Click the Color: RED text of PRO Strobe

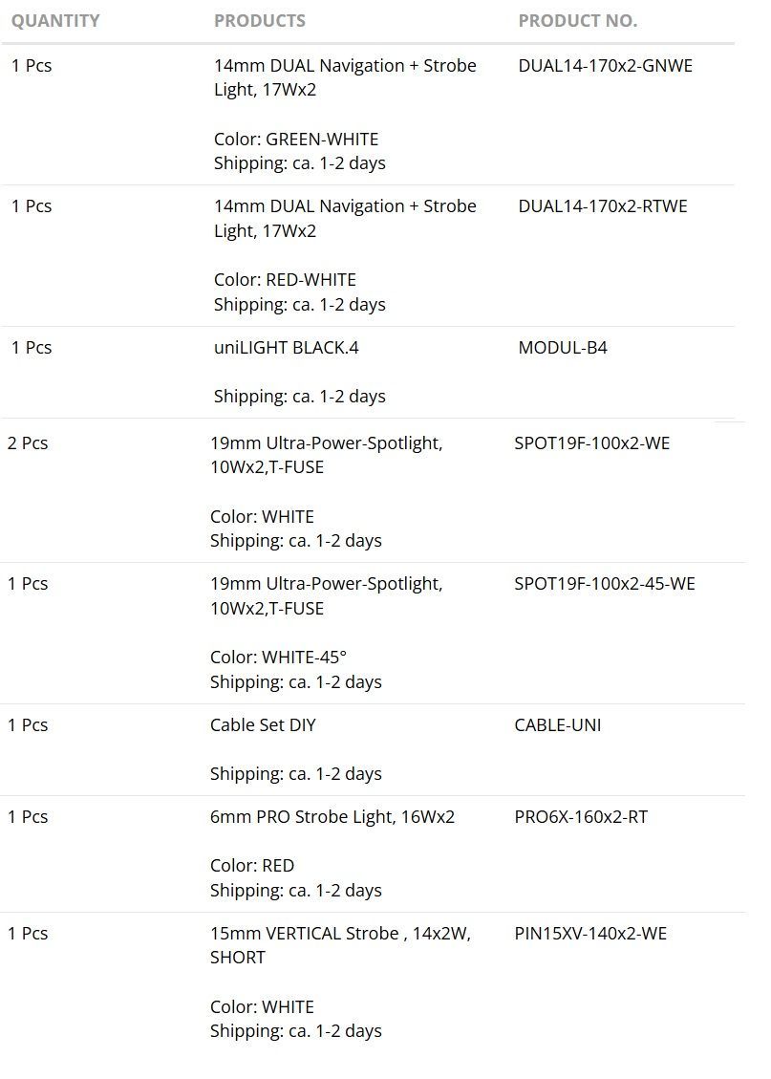click(252, 866)
